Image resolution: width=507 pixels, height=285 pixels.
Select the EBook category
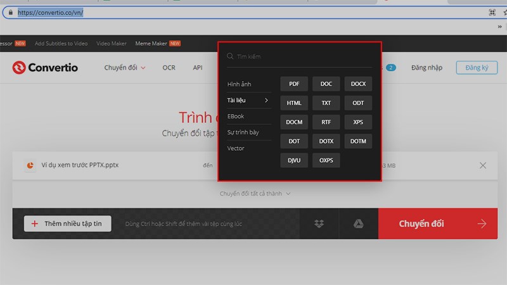pyautogui.click(x=235, y=117)
